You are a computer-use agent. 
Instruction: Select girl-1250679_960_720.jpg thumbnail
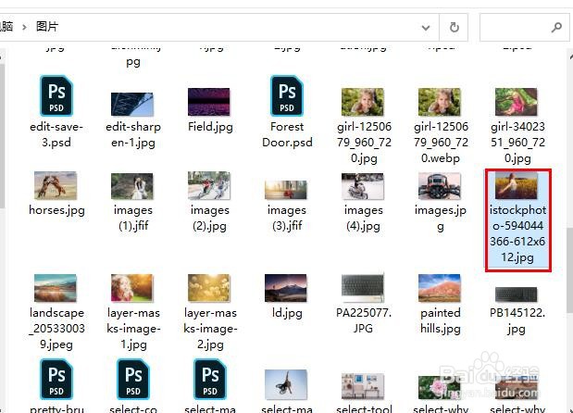coord(363,102)
